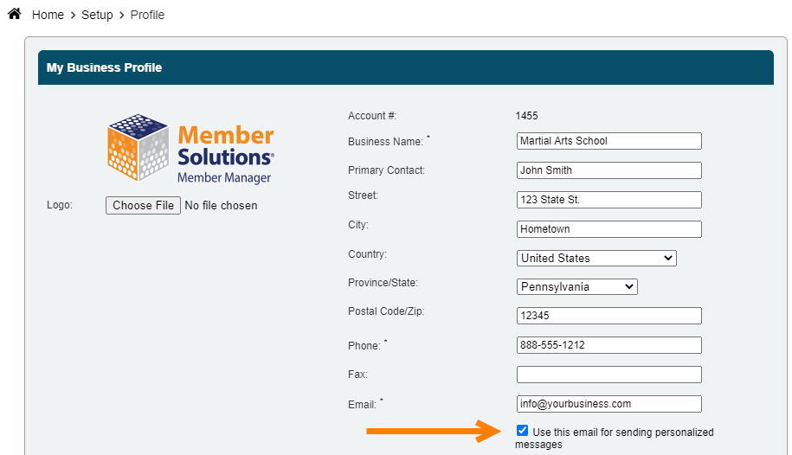Viewport: 792px width, 455px height.
Task: Open the Home breadcrumb link
Action: pyautogui.click(x=48, y=15)
